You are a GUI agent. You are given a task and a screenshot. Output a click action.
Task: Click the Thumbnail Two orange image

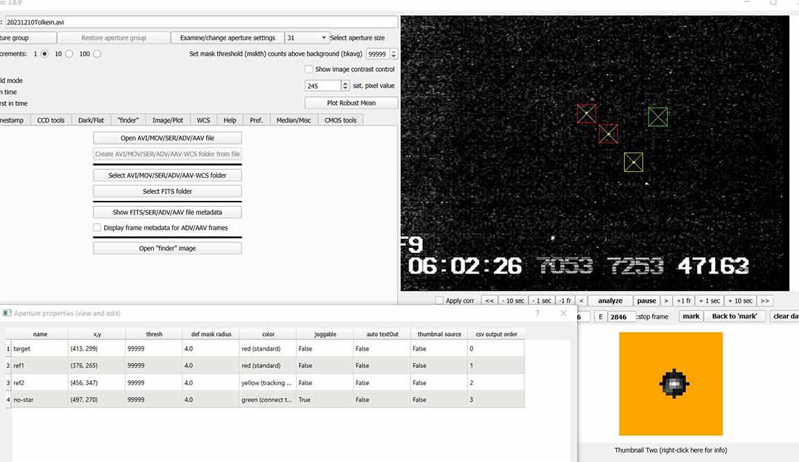coord(671,384)
